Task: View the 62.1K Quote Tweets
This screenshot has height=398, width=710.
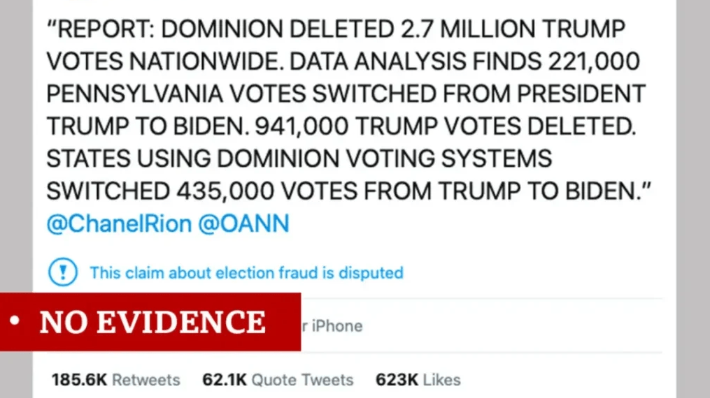Action: tap(278, 380)
